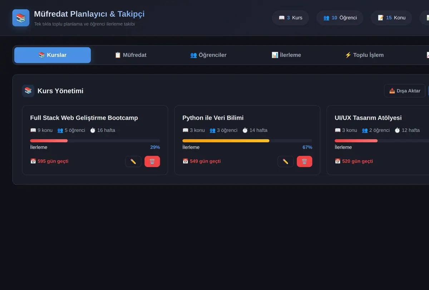Click the calendar icon beside 595 gün geçti
Viewport: 429px width, 290px height.
(33, 161)
